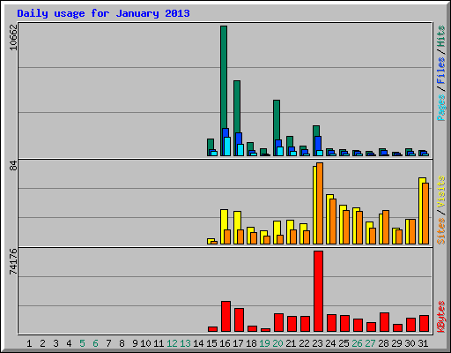Screen dimensions: 451x353
Task: Click green weekend day label 12
Action: tap(172, 343)
